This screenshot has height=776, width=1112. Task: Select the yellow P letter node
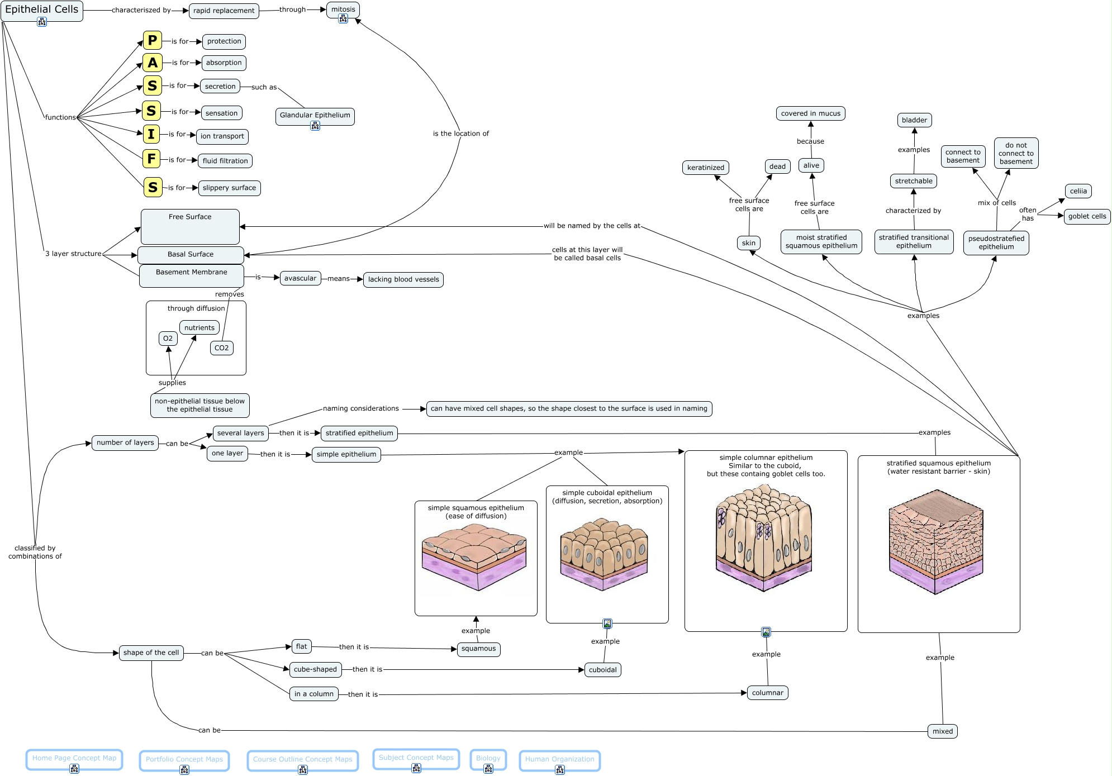tap(152, 40)
